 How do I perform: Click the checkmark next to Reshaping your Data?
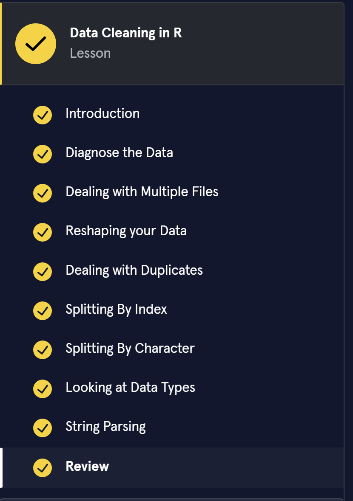tap(43, 232)
